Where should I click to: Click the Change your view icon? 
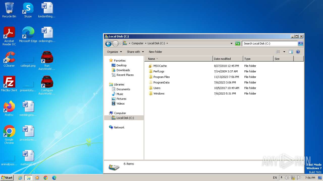(x=278, y=52)
